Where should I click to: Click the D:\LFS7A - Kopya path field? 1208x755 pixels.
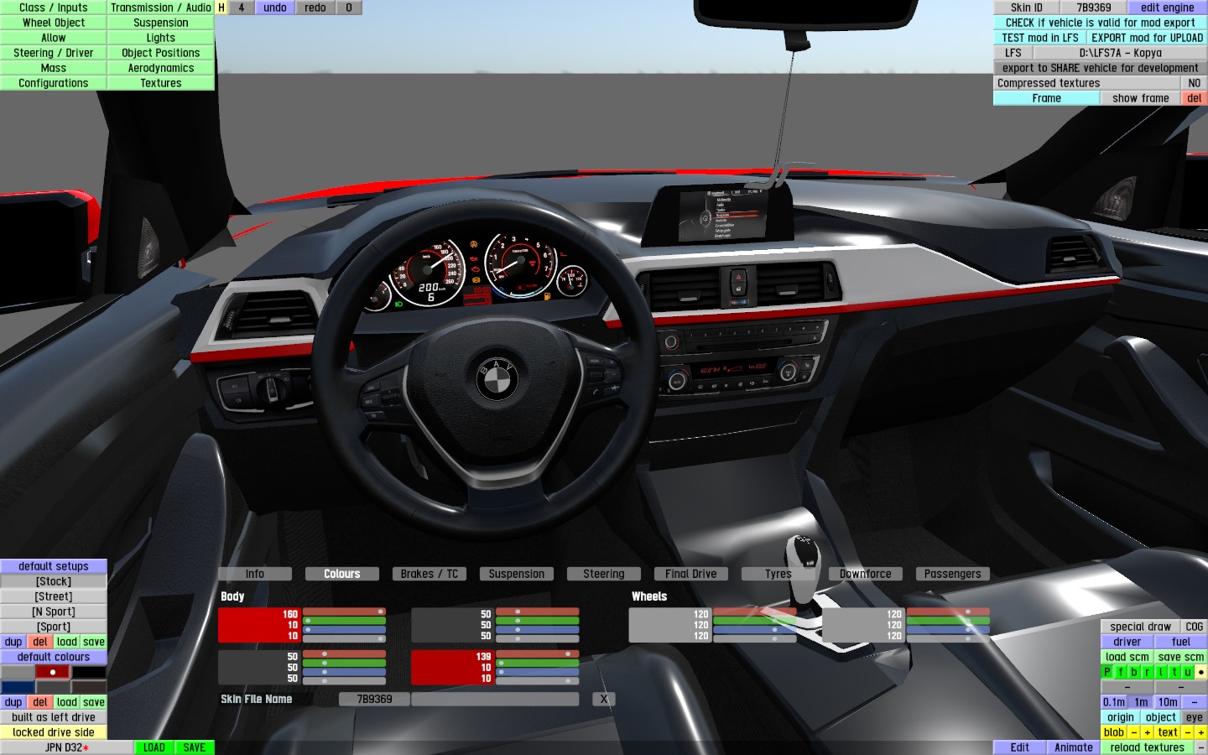1121,53
